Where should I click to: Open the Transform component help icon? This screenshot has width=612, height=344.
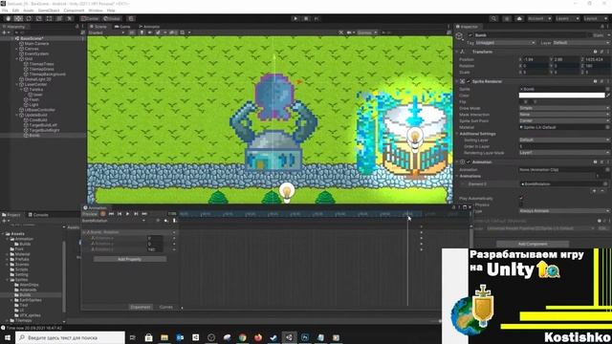click(x=595, y=52)
